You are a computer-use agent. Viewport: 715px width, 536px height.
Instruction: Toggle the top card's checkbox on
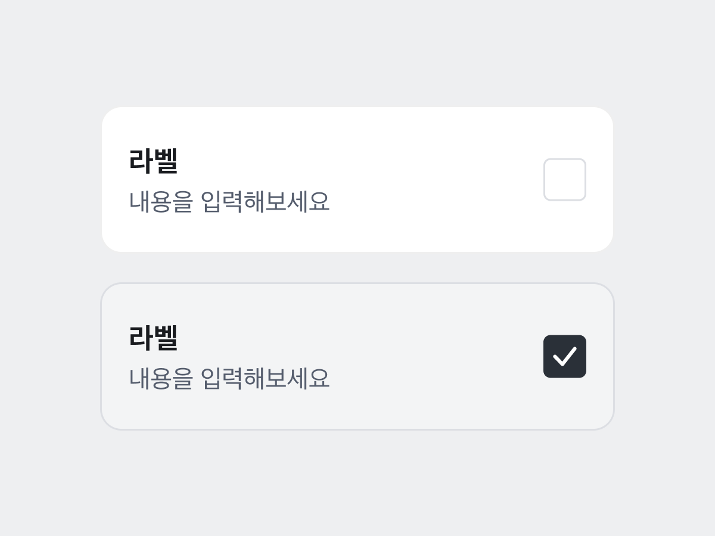click(x=564, y=179)
